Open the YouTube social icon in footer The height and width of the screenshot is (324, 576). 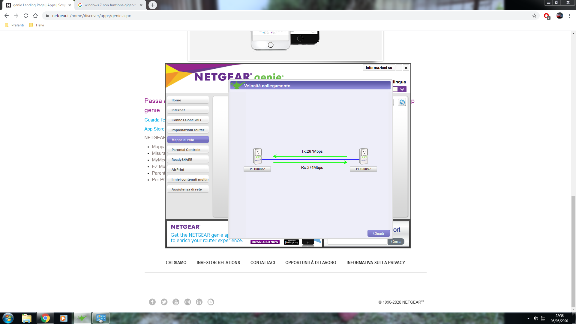(176, 302)
